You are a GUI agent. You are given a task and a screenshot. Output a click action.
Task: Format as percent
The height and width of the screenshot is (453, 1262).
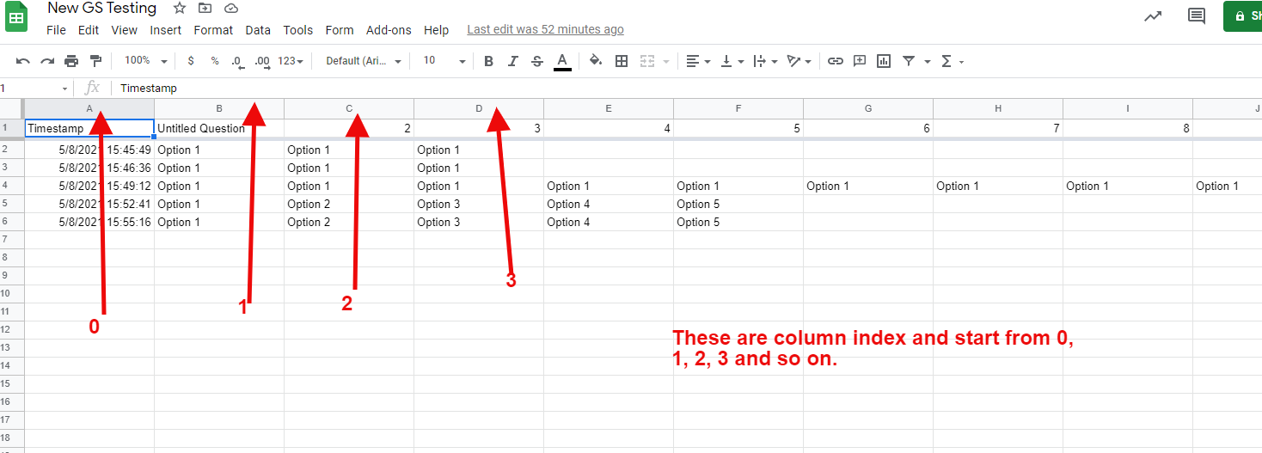click(x=215, y=61)
